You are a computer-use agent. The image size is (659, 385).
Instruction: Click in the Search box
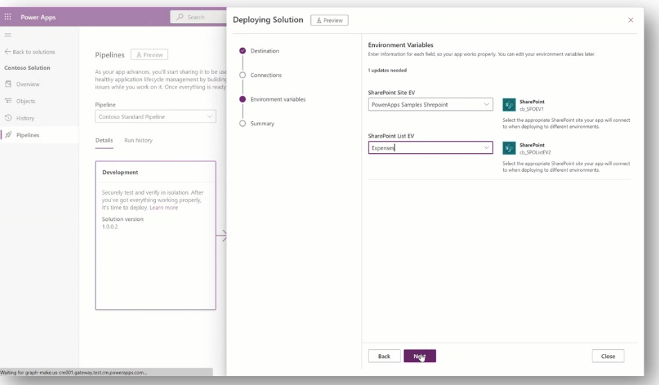pos(198,17)
